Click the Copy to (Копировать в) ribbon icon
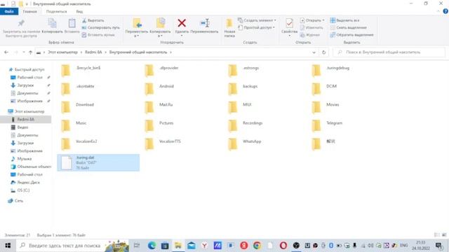The width and height of the screenshot is (449, 252). point(161,23)
